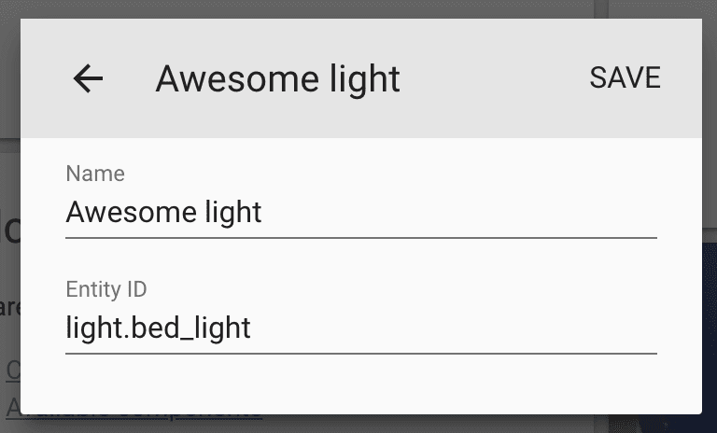Screen dimensions: 717x433
Task: Click the 'Name' field label
Action: [95, 174]
